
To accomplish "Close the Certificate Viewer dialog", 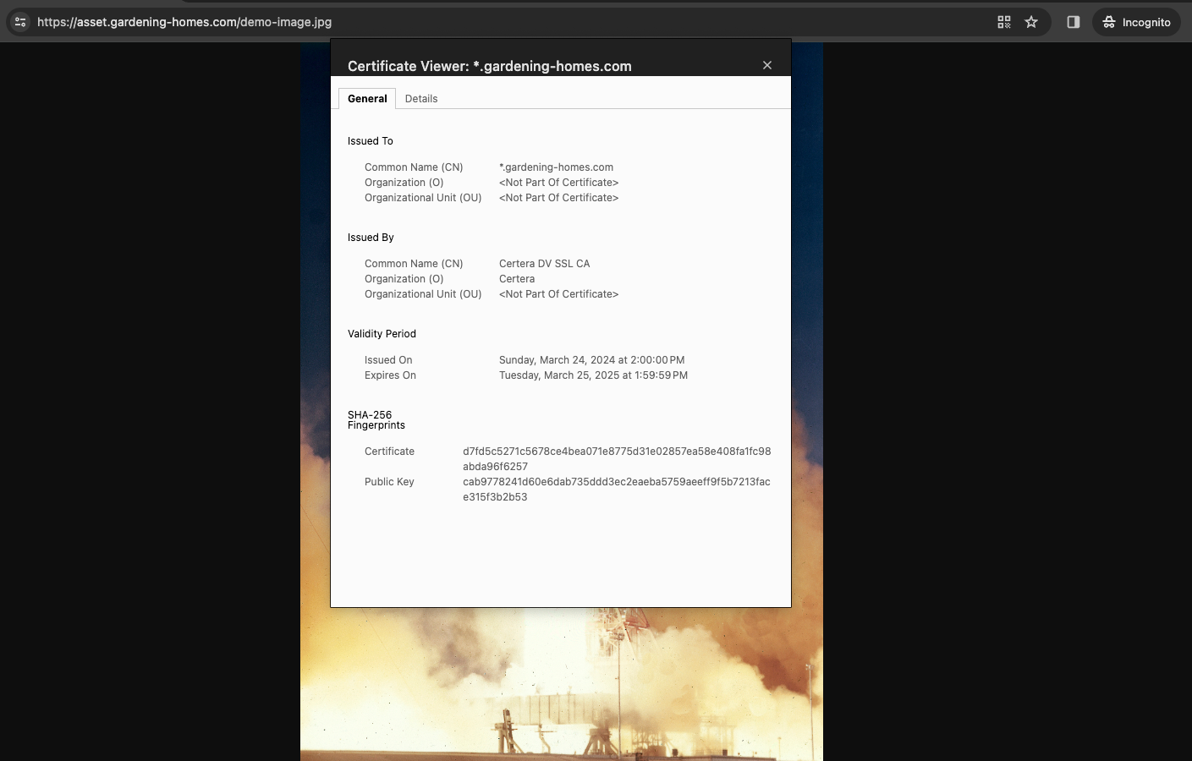I will 767,65.
